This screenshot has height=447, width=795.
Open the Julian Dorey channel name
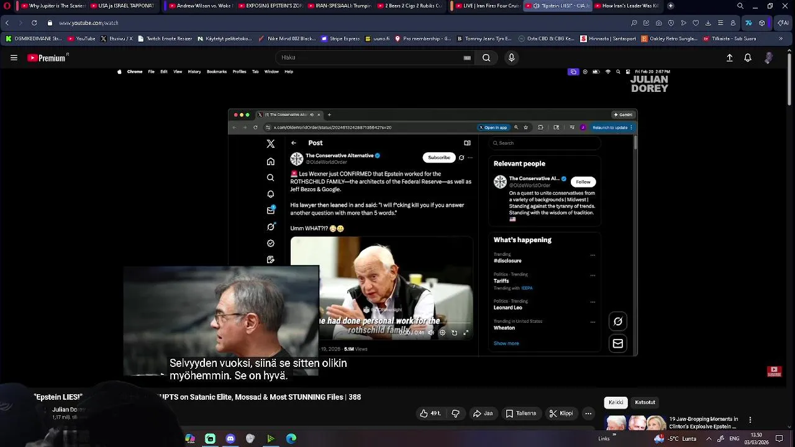click(68, 410)
